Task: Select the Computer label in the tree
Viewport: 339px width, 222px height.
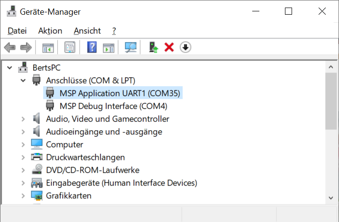Action: pos(64,144)
